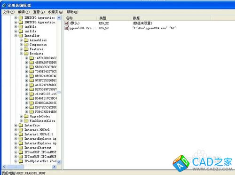Click the tree scrollbar down arrow
The image size is (235, 175).
click(x=59, y=162)
